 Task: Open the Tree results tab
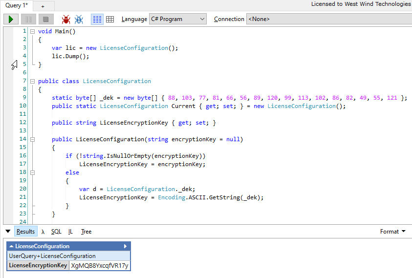[x=86, y=232]
